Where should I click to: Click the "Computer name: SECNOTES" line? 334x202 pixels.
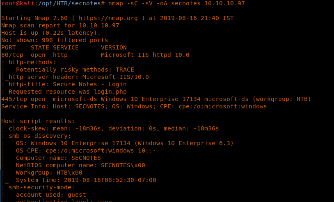click(58, 158)
